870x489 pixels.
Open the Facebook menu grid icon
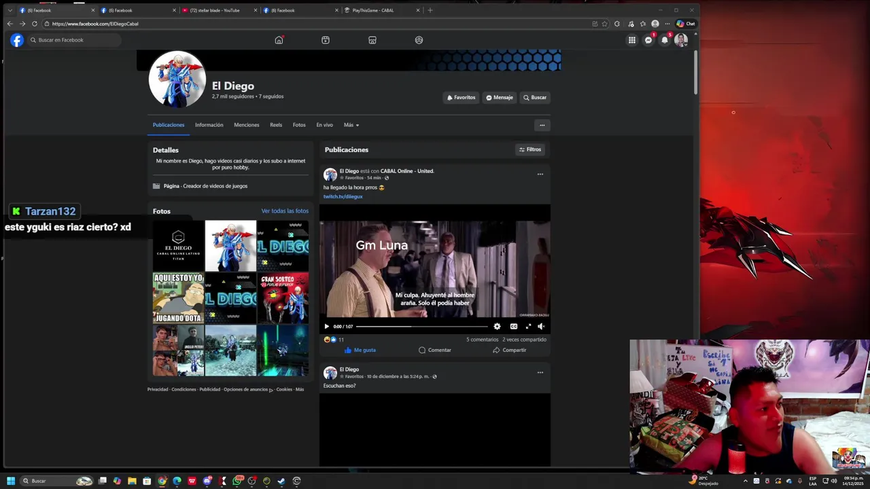point(632,40)
